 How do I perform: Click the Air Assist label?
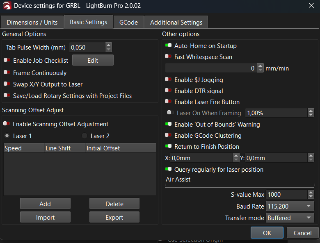[178, 179]
